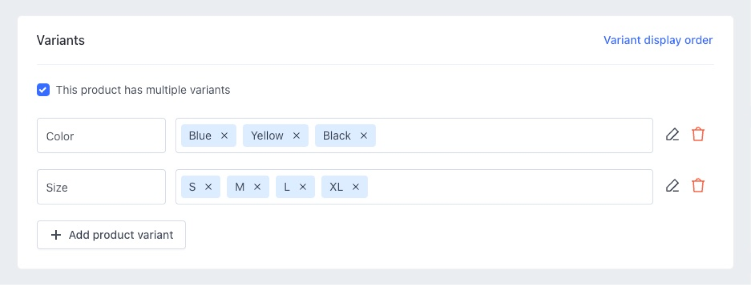751x285 pixels.
Task: Remove the Black color tag
Action: point(364,136)
